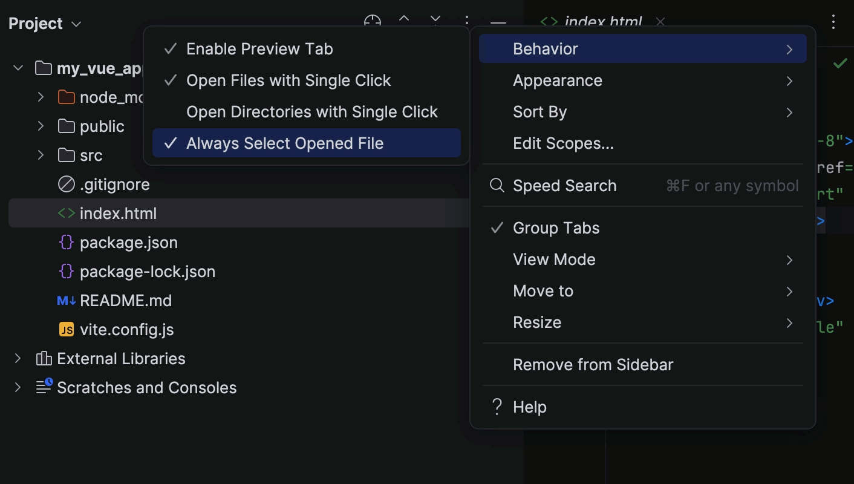
Task: Open the Sort By options
Action: coord(539,111)
